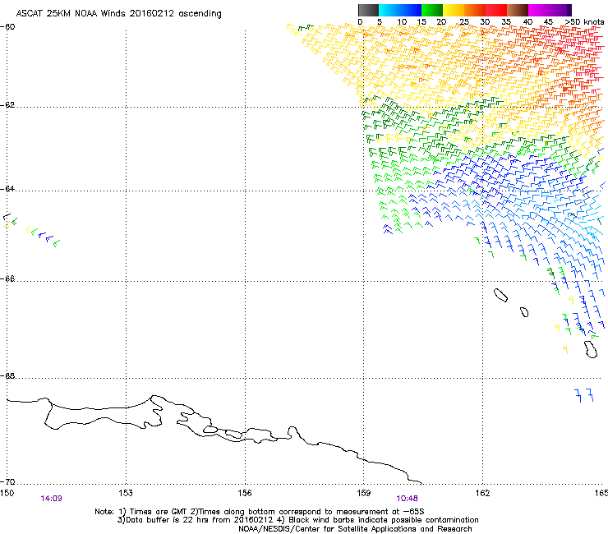Click the '10' legend scale label
The height and width of the screenshot is (534, 608).
pyautogui.click(x=401, y=21)
